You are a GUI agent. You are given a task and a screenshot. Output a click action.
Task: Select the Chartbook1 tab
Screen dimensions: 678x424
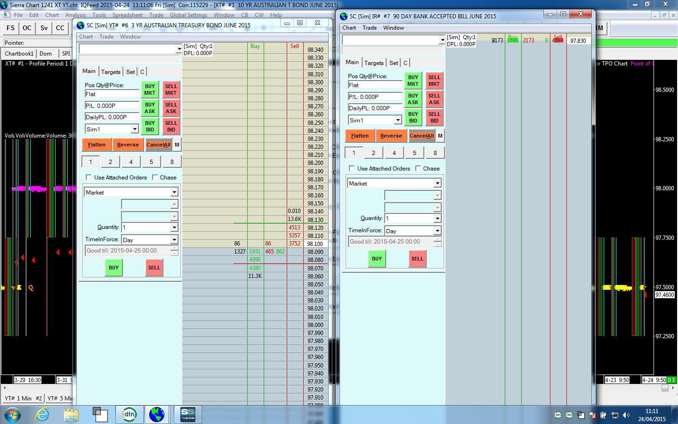19,54
